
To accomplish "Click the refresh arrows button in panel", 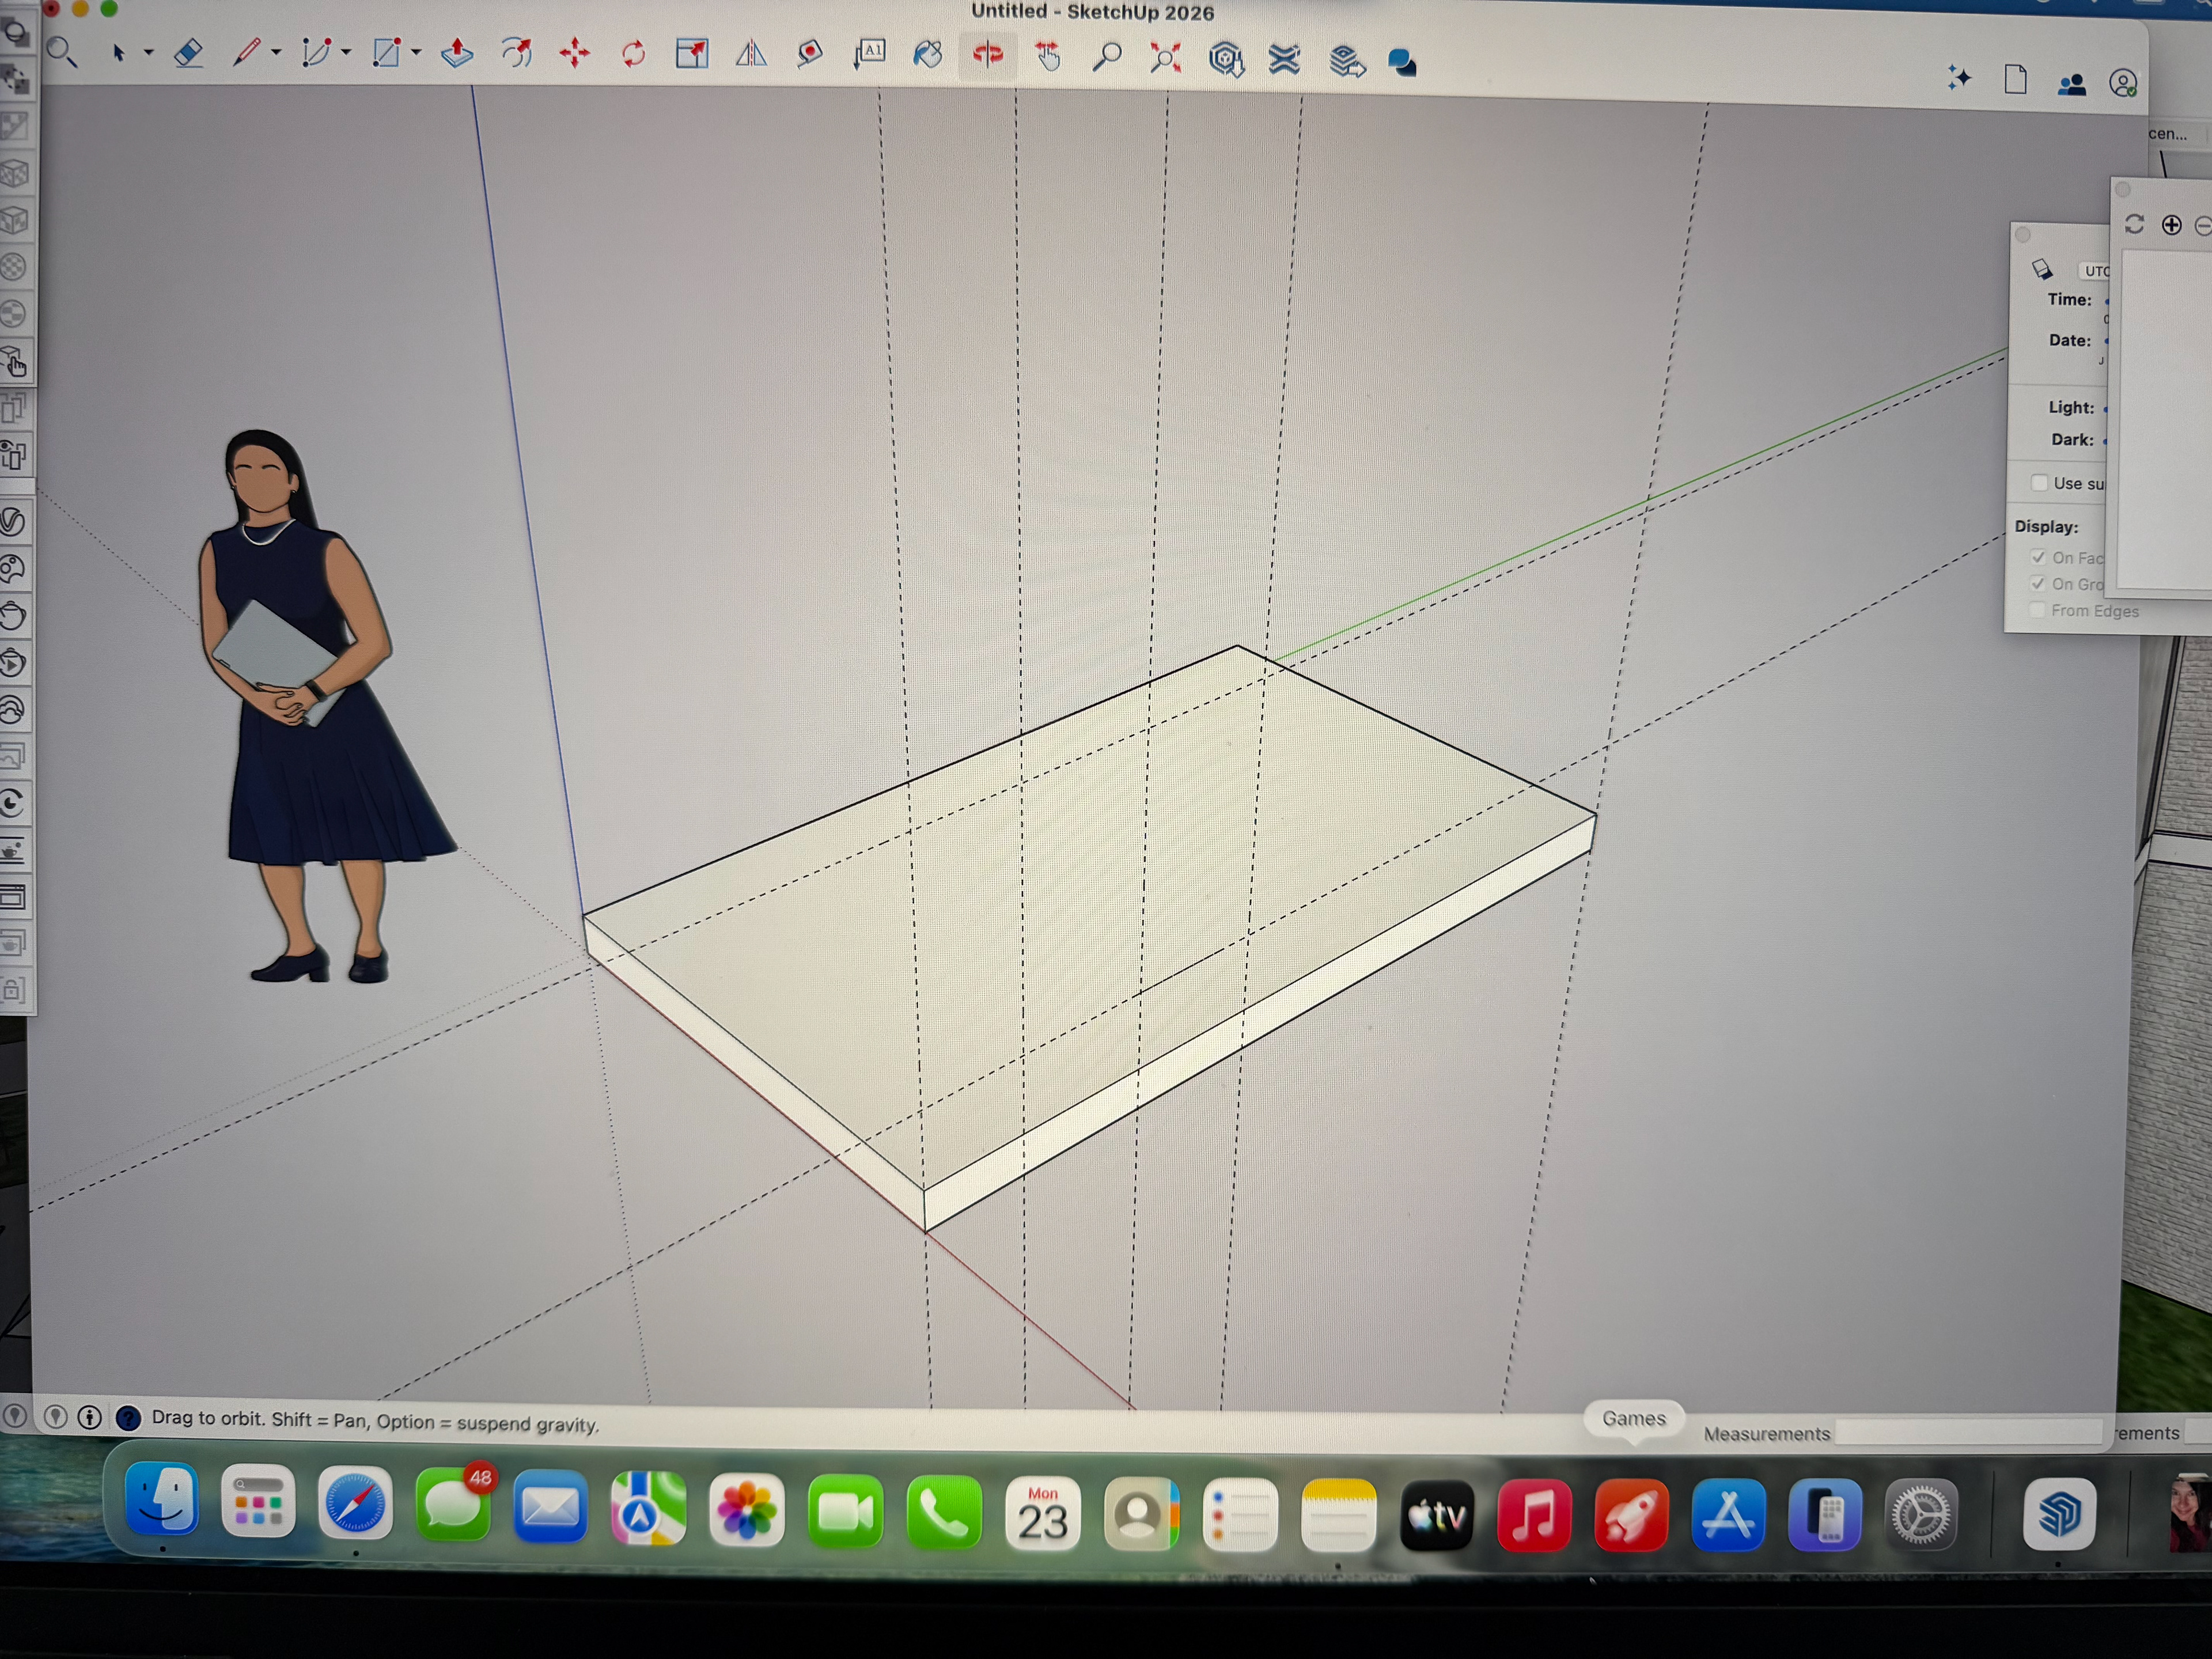I will point(2134,224).
